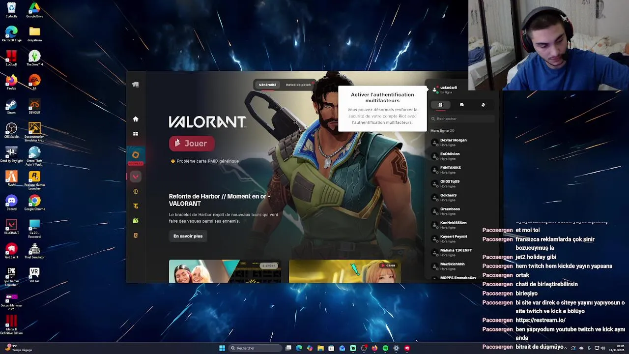Open the restream.io link in chat
Viewport: 629px width, 354px height.
pyautogui.click(x=541, y=320)
